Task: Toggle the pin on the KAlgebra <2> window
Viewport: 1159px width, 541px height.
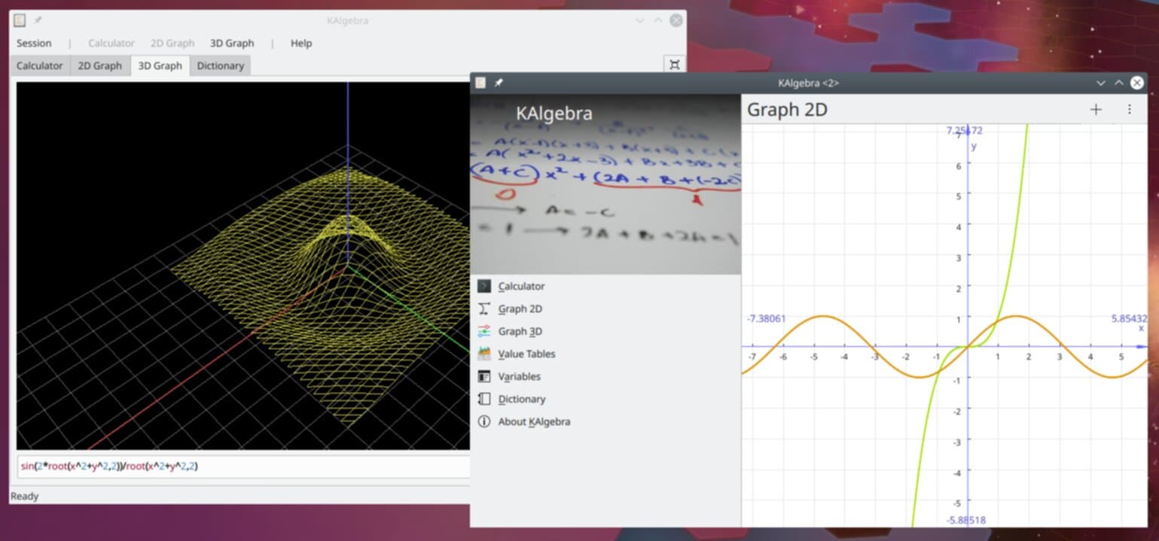Action: pyautogui.click(x=497, y=83)
